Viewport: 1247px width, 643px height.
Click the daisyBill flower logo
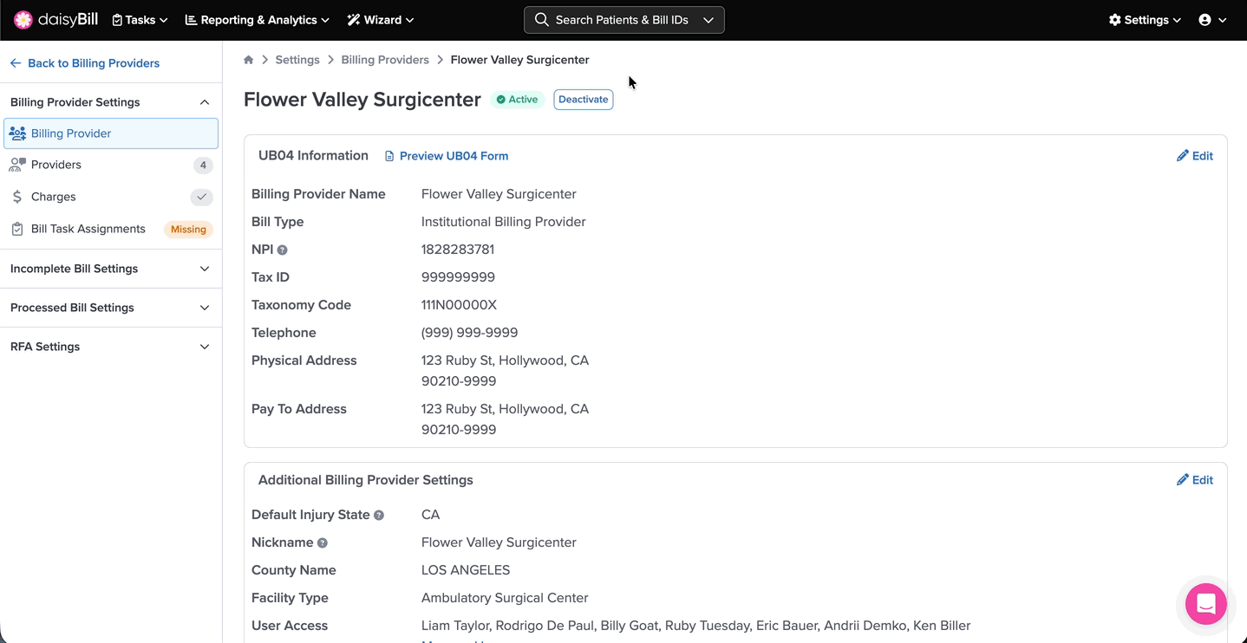(x=23, y=20)
